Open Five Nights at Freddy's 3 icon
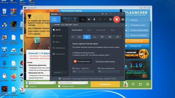 (14, 26)
